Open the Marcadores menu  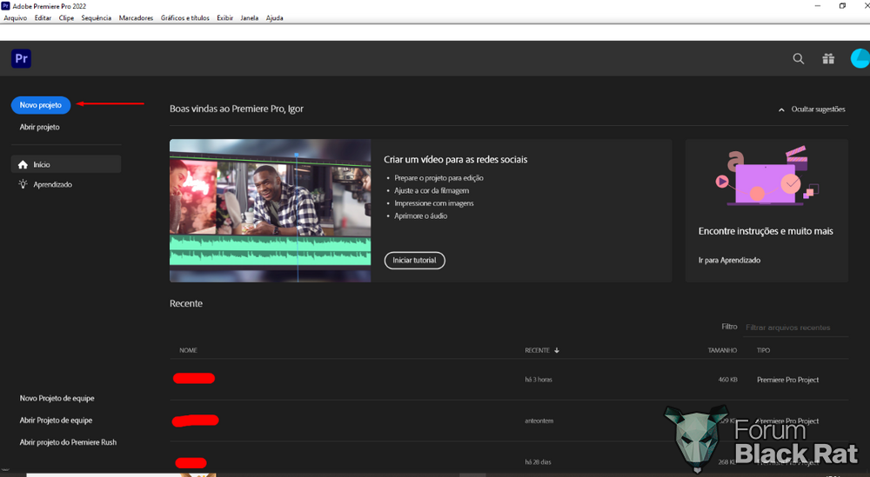[136, 17]
